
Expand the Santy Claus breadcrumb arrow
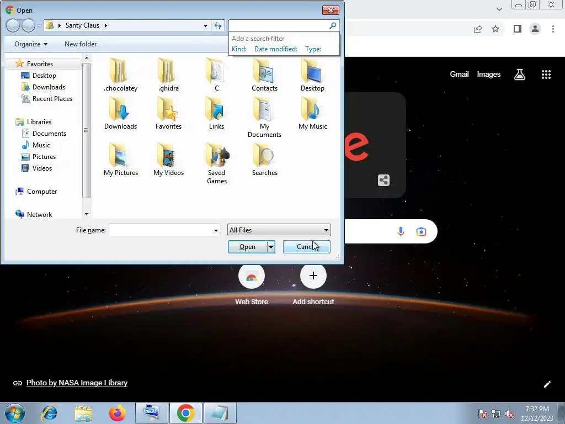click(105, 25)
